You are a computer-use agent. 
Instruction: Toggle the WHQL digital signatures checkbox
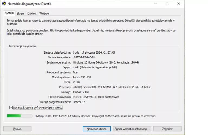tap(11, 107)
